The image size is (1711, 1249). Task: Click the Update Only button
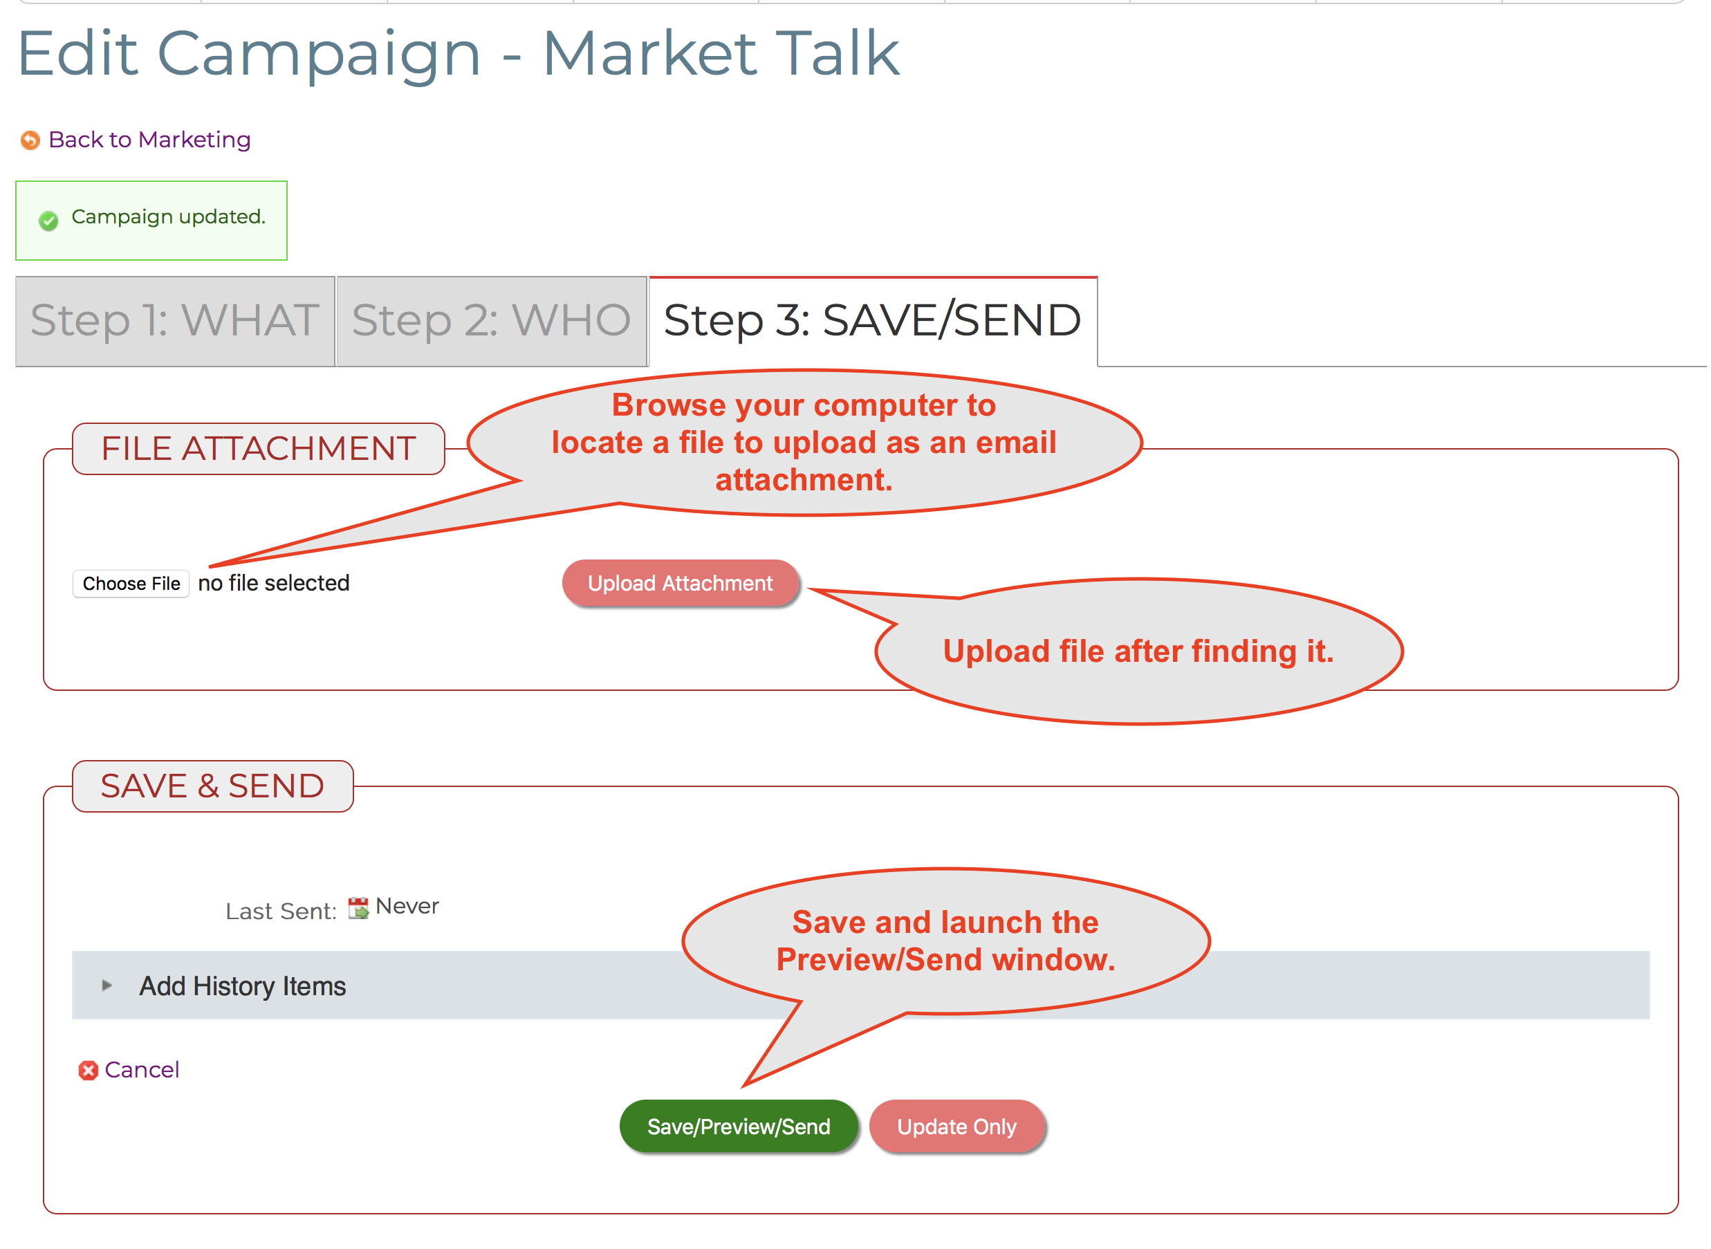(x=956, y=1126)
